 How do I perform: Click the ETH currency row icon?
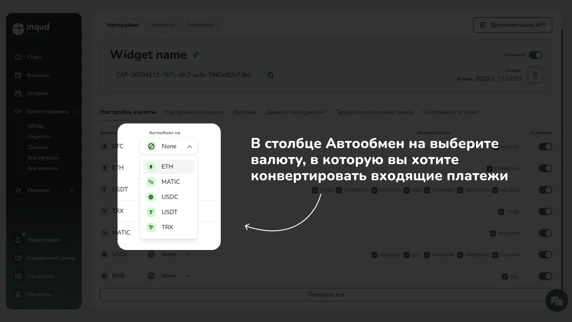pyautogui.click(x=105, y=168)
